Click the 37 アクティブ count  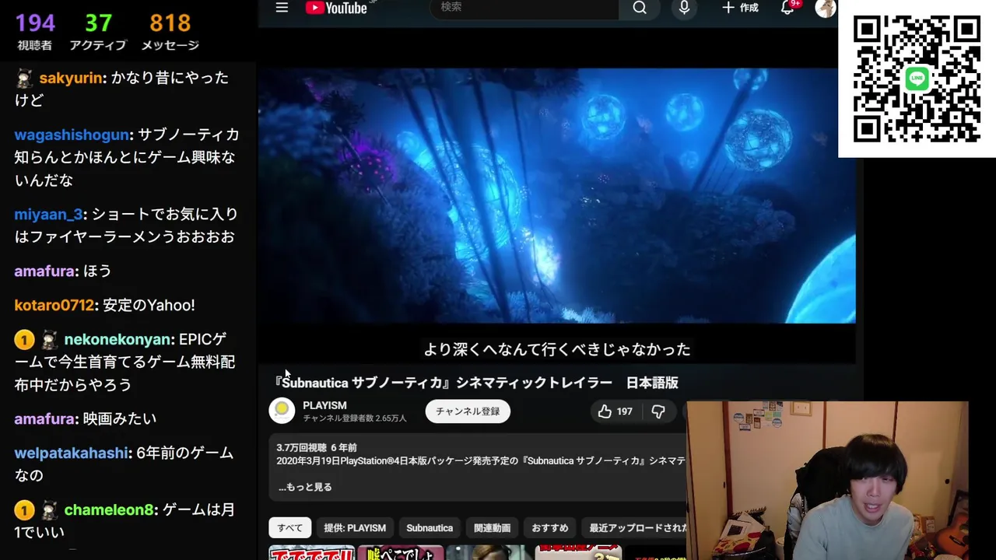click(x=98, y=31)
